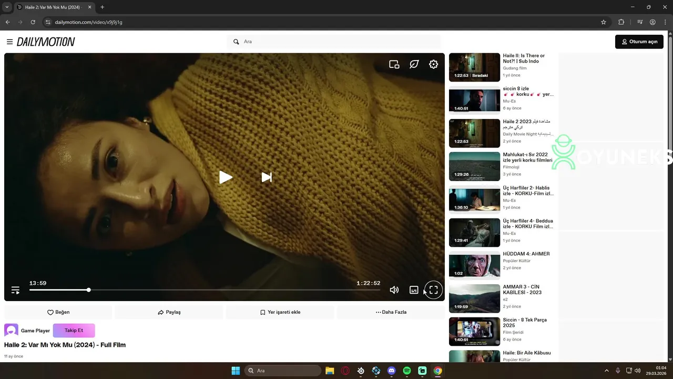Screen dimensions: 673x379
Task: Click the Oturum açın button
Action: coord(639,42)
